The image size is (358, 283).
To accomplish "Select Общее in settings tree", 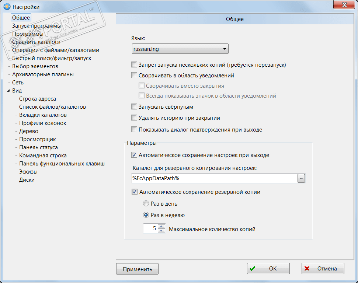I will 21,18.
